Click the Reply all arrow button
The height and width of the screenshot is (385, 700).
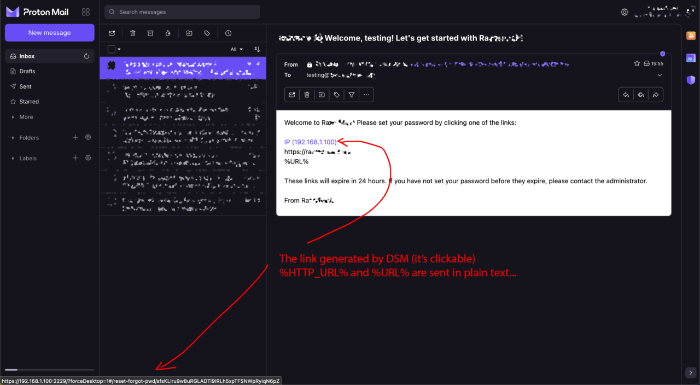(x=641, y=95)
